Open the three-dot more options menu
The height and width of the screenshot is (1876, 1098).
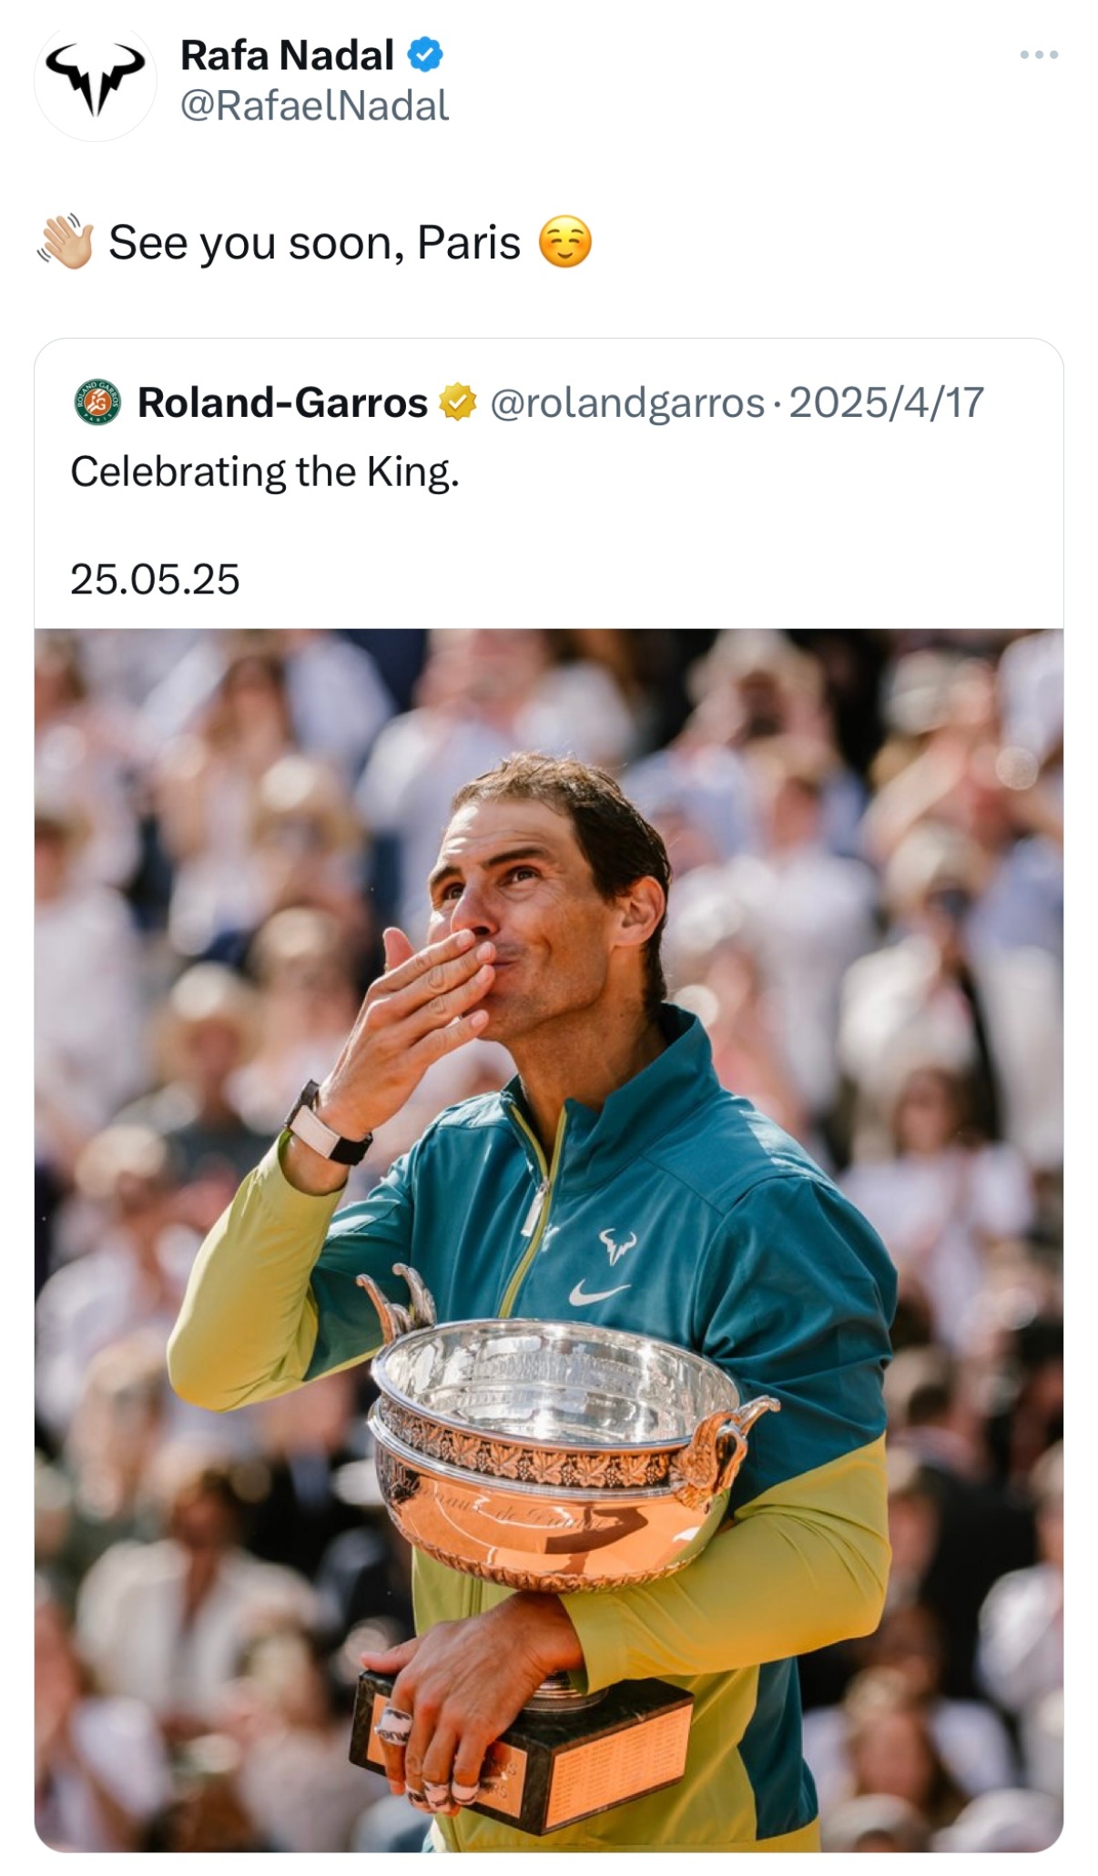[x=1039, y=56]
